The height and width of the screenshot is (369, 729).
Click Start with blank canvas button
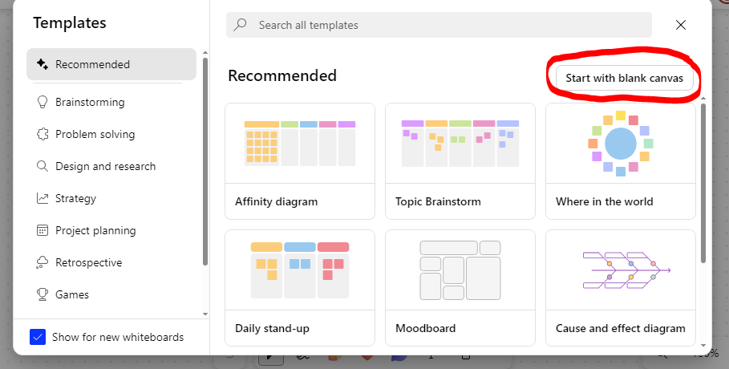point(625,78)
